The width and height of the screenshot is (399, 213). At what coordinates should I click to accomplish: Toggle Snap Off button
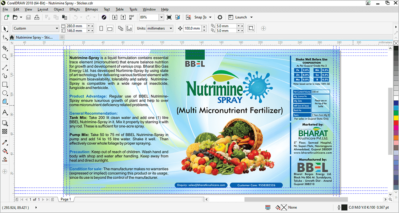(189, 17)
